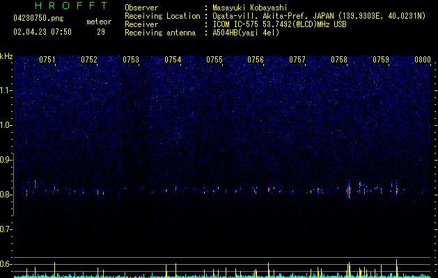438x278 pixels.
Task: Click the strong meteor echo just after 0758
Action: coord(349,190)
